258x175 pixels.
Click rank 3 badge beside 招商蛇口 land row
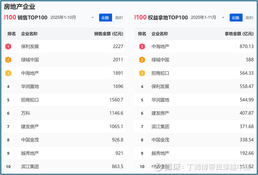pyautogui.click(x=142, y=73)
